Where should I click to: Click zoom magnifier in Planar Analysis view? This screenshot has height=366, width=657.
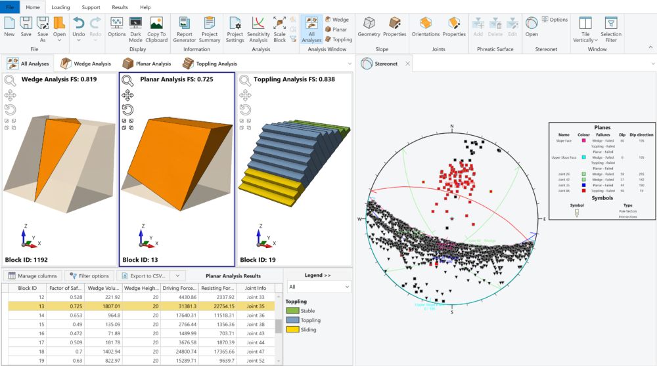127,81
